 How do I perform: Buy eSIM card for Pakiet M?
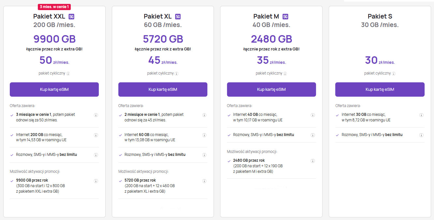(x=271, y=89)
